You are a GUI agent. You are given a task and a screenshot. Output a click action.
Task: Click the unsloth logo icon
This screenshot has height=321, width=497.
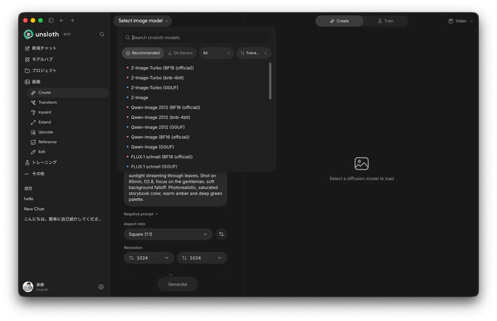(29, 34)
